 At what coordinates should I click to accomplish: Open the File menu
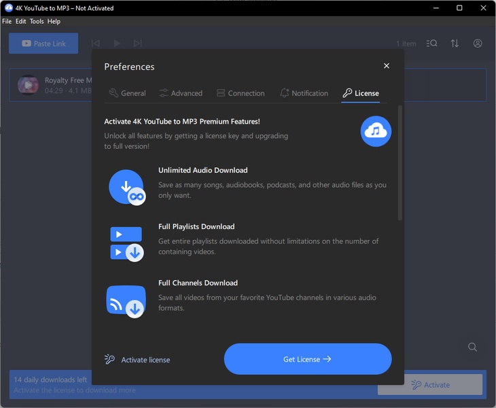click(7, 21)
